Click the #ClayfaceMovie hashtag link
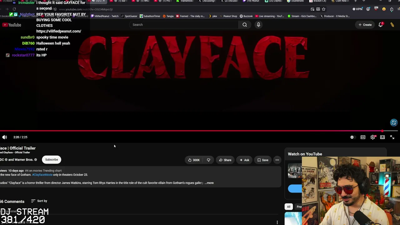The image size is (400, 225). pos(42,175)
